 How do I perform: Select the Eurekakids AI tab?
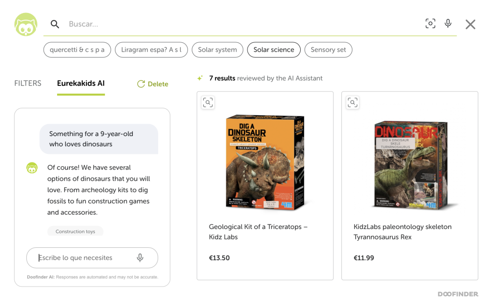point(81,83)
